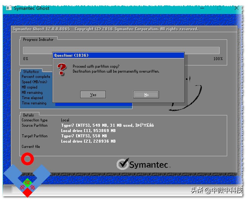This screenshot has width=248, height=199.
Task: Click the 'Percent complete' statistic
Action: click(36, 77)
